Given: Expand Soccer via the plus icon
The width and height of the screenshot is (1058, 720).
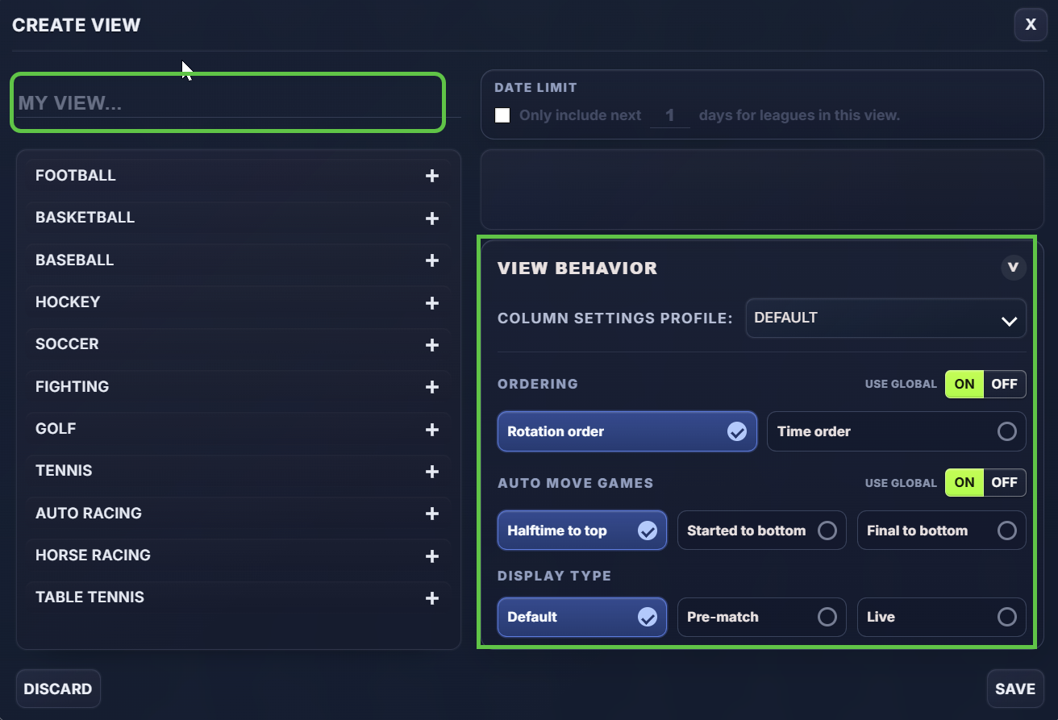Looking at the screenshot, I should (432, 345).
